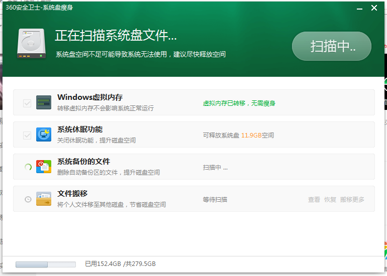This screenshot has height=276, width=387.
Task: Click the 恢复 link in 文件搬移 row
Action: (330, 200)
